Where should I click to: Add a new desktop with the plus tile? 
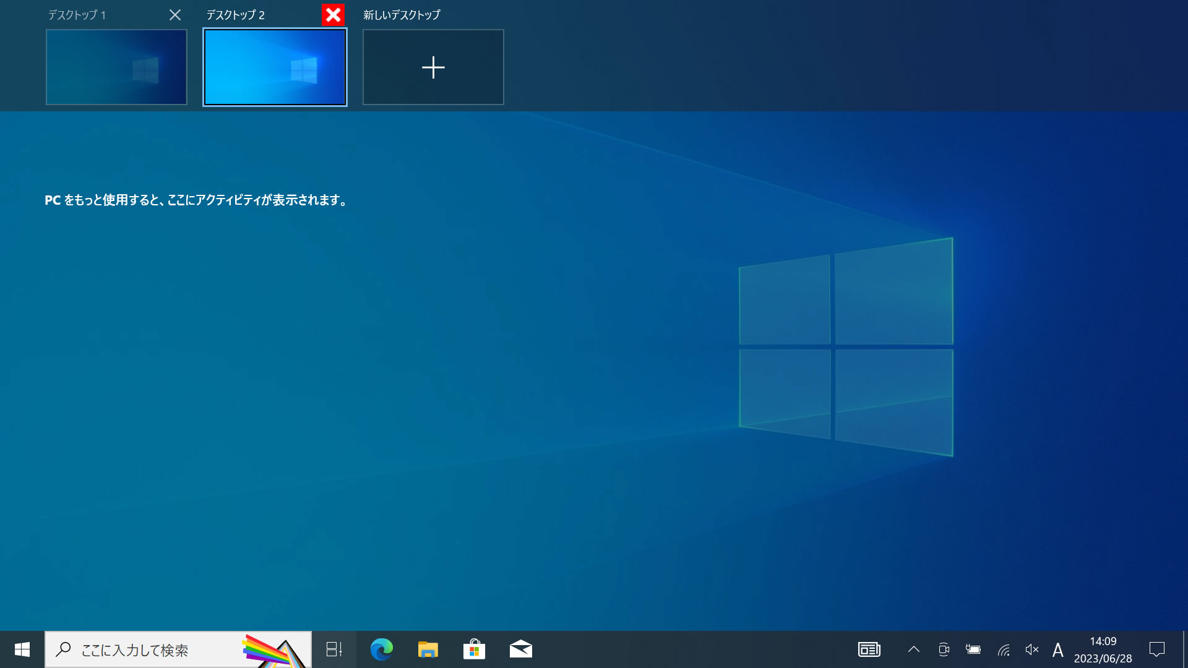point(433,67)
